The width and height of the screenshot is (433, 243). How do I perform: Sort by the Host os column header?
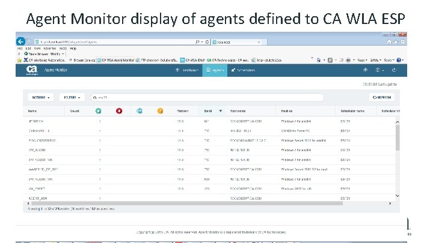287,111
